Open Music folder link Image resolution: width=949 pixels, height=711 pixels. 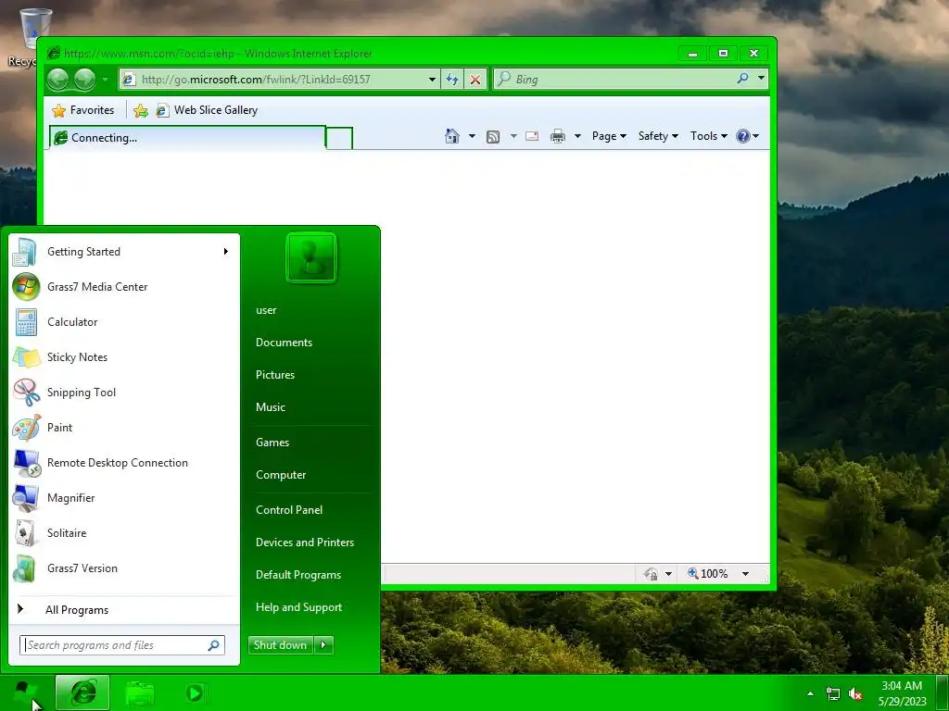point(271,407)
